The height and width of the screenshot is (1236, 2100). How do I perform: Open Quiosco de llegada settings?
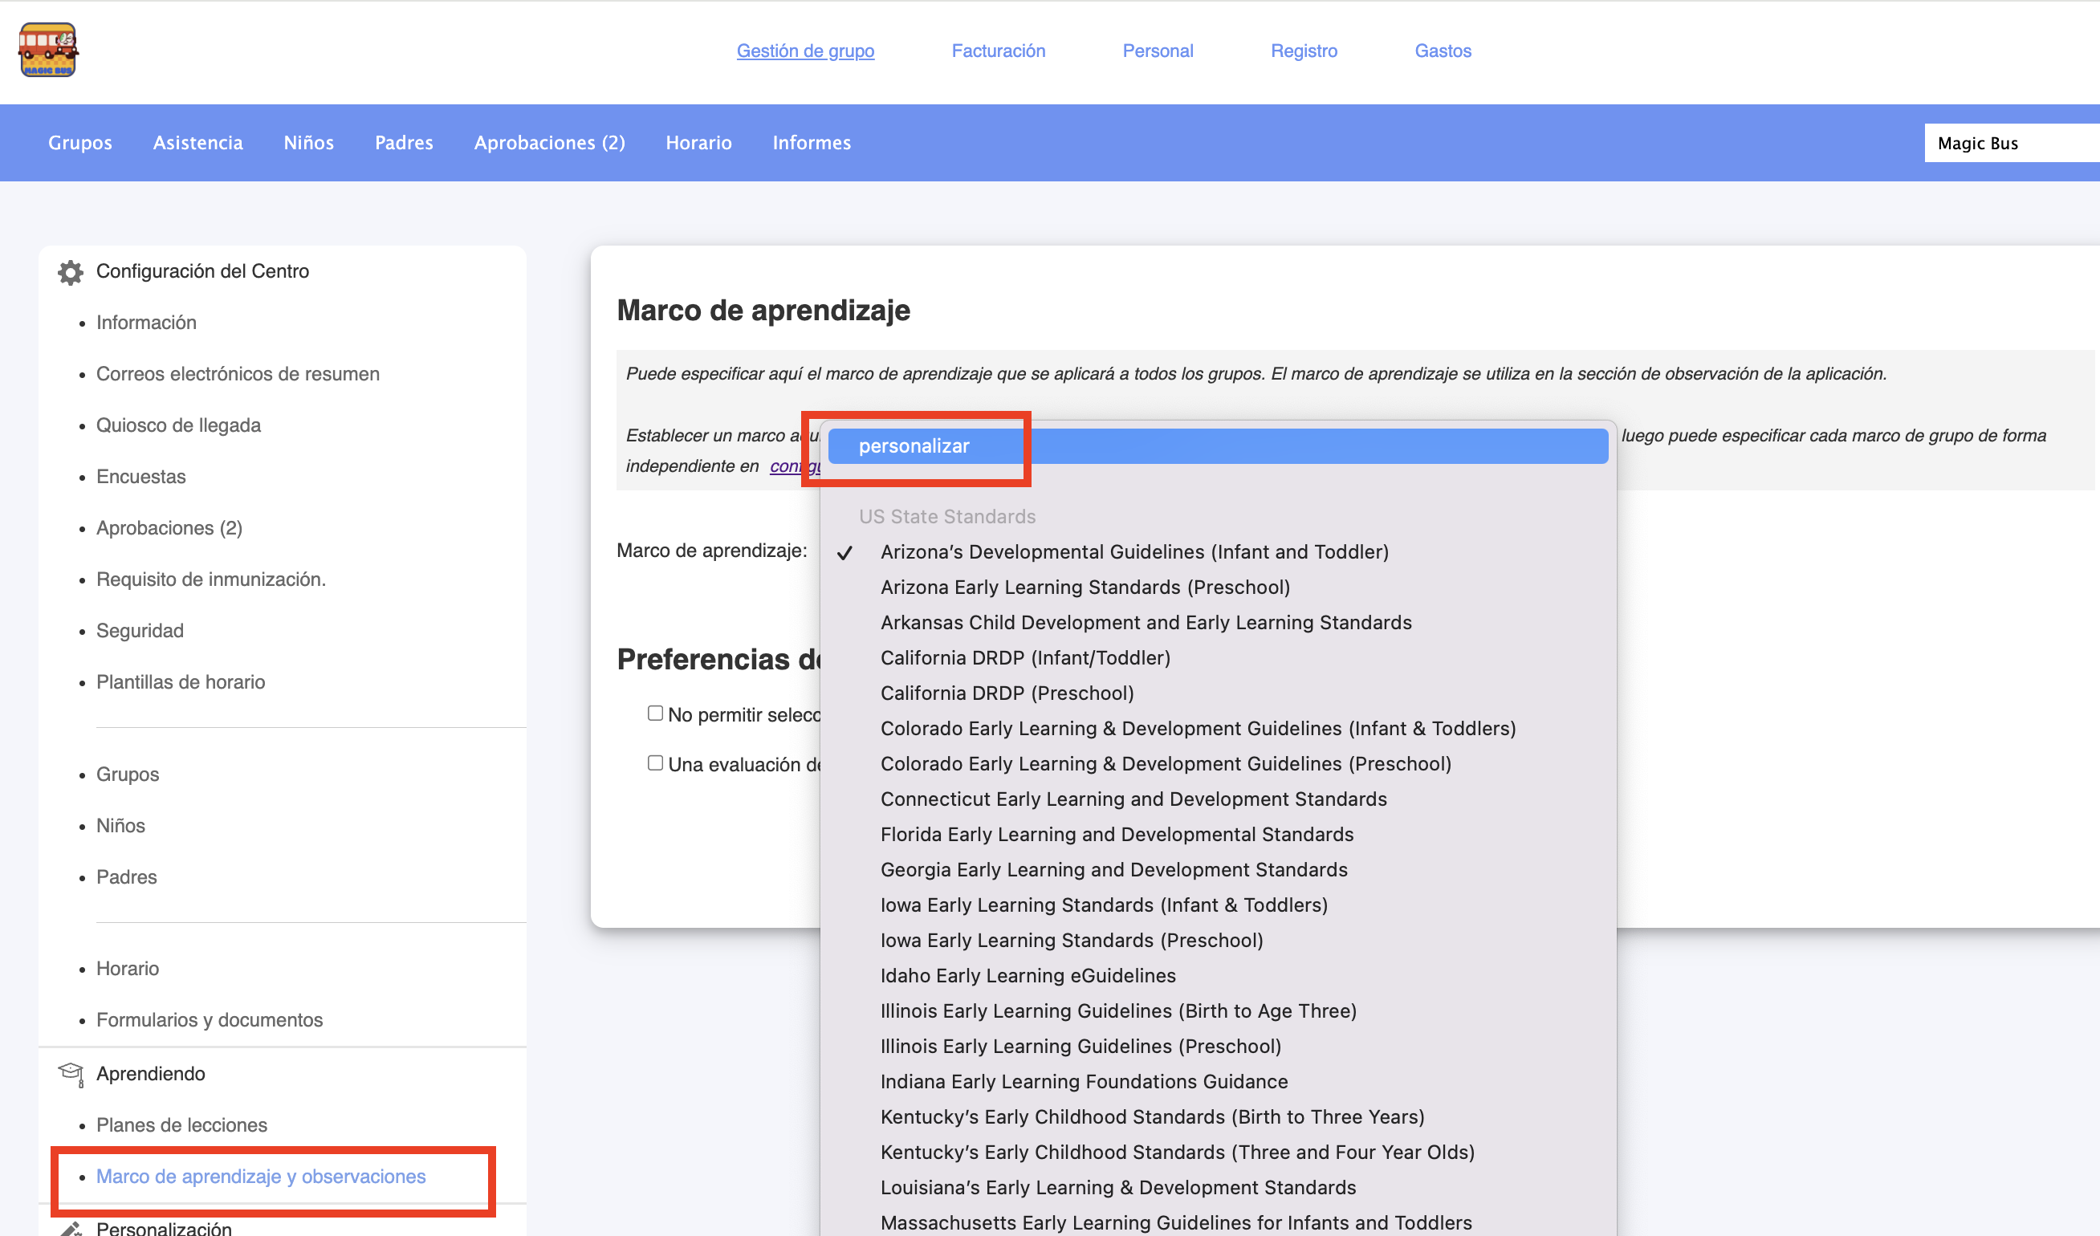[x=178, y=425]
